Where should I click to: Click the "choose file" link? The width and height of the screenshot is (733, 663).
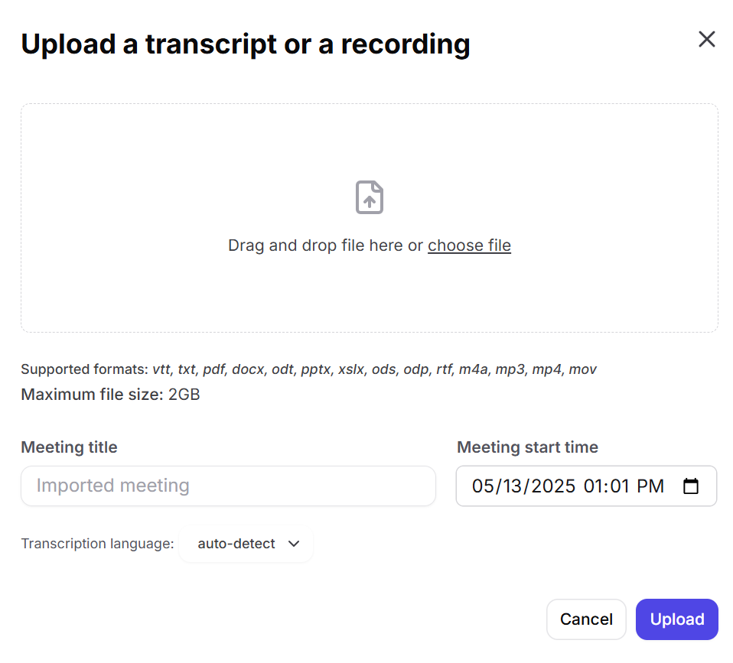pos(469,245)
